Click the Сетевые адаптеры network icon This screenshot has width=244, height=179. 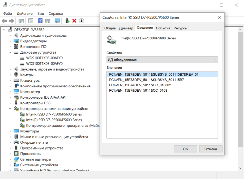(16, 159)
